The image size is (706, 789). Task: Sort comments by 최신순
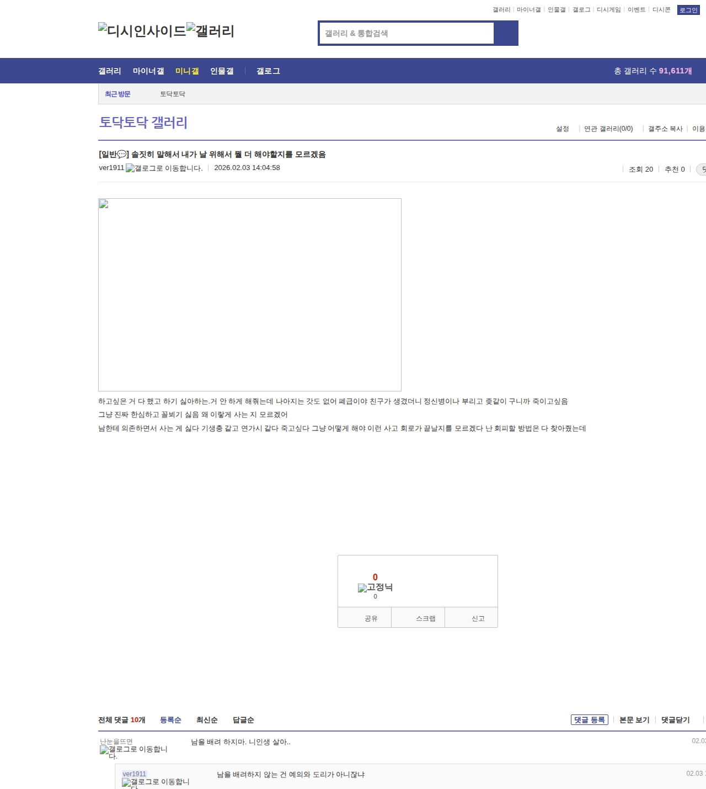[x=207, y=720]
